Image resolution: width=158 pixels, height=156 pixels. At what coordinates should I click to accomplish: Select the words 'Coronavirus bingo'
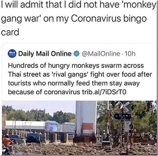coord(109,19)
